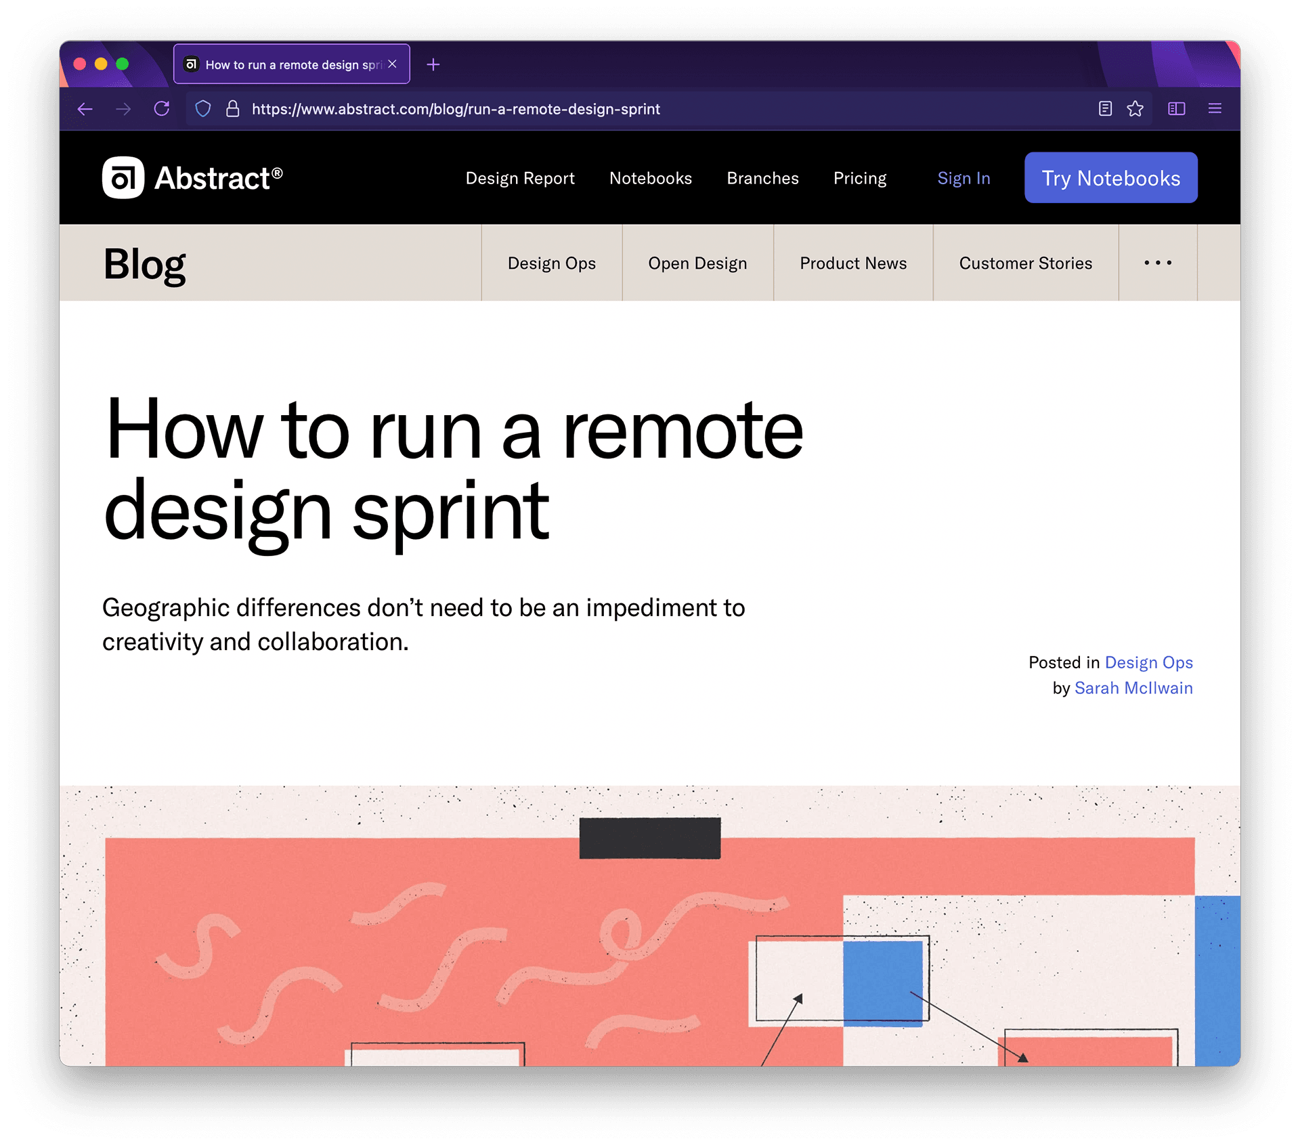Select the Design Ops blog category
This screenshot has height=1145, width=1300.
(x=552, y=263)
